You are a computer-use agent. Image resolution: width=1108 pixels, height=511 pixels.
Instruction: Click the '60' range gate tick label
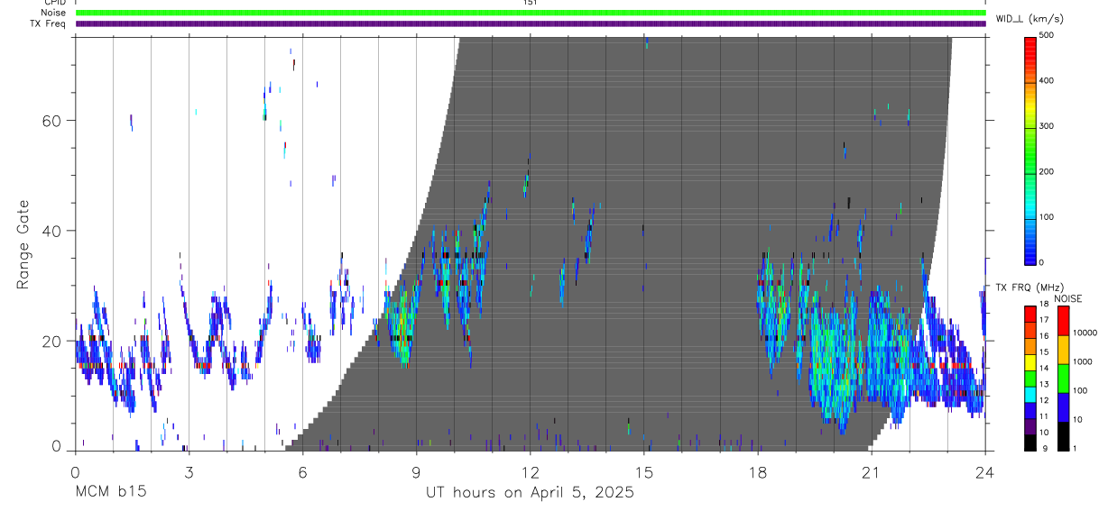pos(53,120)
